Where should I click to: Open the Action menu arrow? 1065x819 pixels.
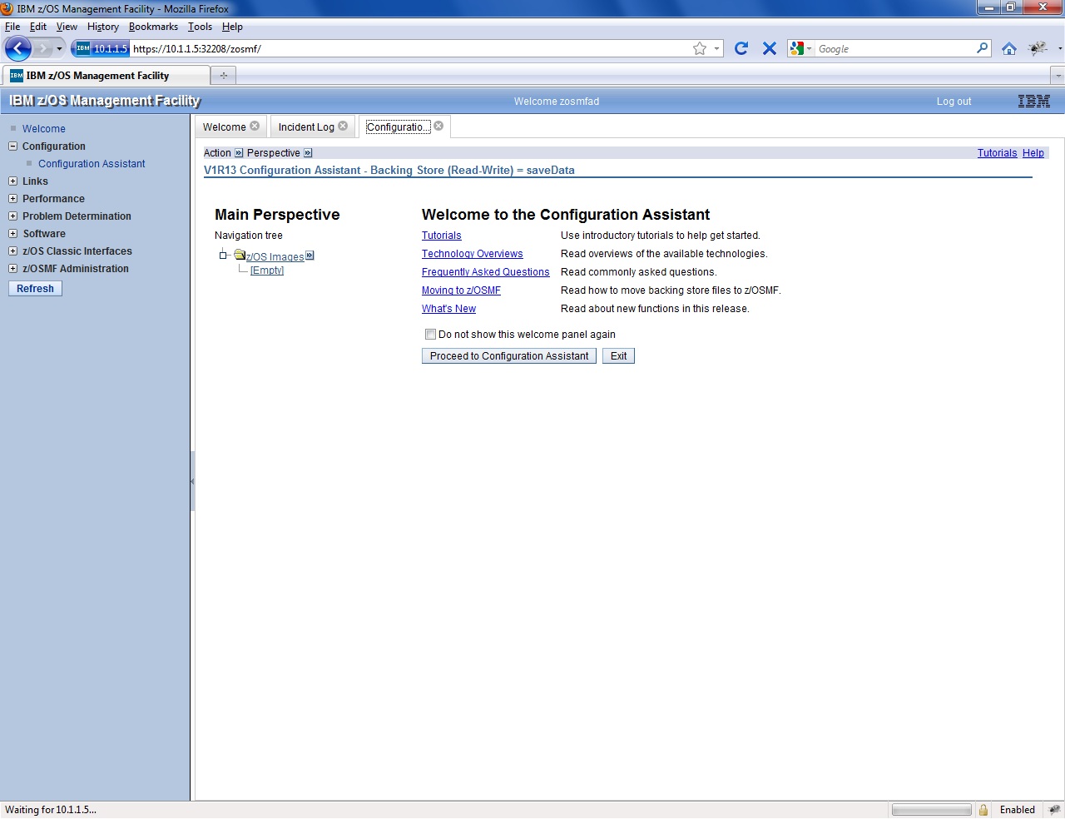(x=239, y=153)
